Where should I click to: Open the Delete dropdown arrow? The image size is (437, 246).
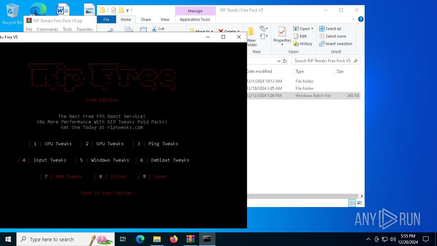[x=238, y=31]
